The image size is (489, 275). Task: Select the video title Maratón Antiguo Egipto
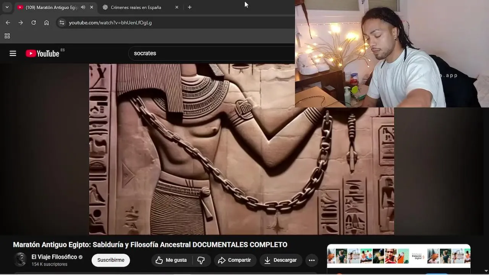point(150,244)
